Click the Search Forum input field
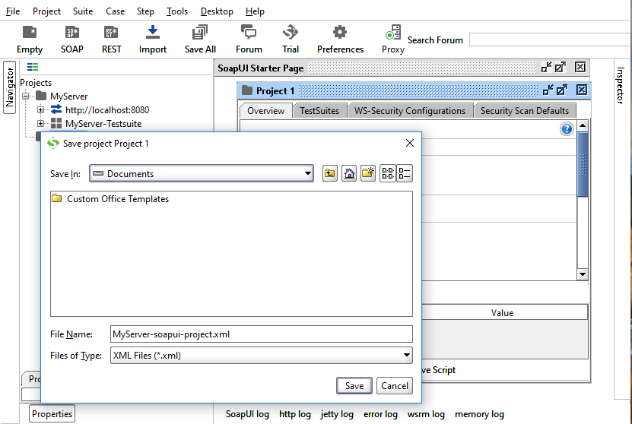Screen dimensions: 632x424 tap(551, 40)
